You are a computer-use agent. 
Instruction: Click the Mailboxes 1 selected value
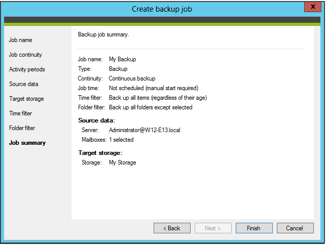pyautogui.click(x=121, y=140)
